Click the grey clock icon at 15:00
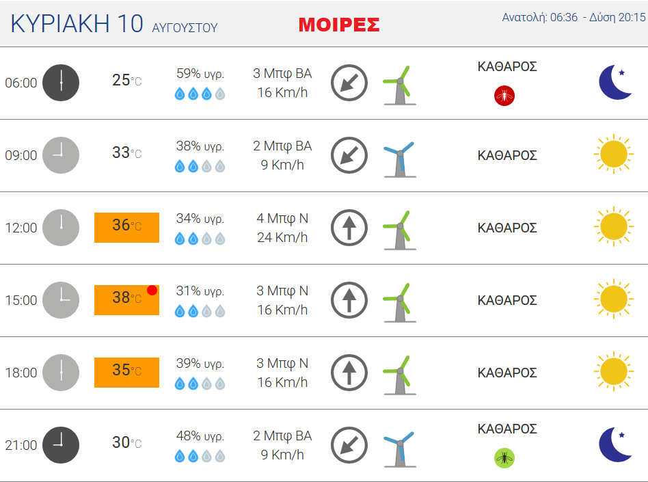The height and width of the screenshot is (482, 648). point(61,300)
